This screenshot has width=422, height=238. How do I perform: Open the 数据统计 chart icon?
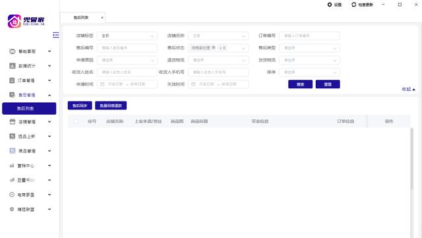click(x=13, y=66)
